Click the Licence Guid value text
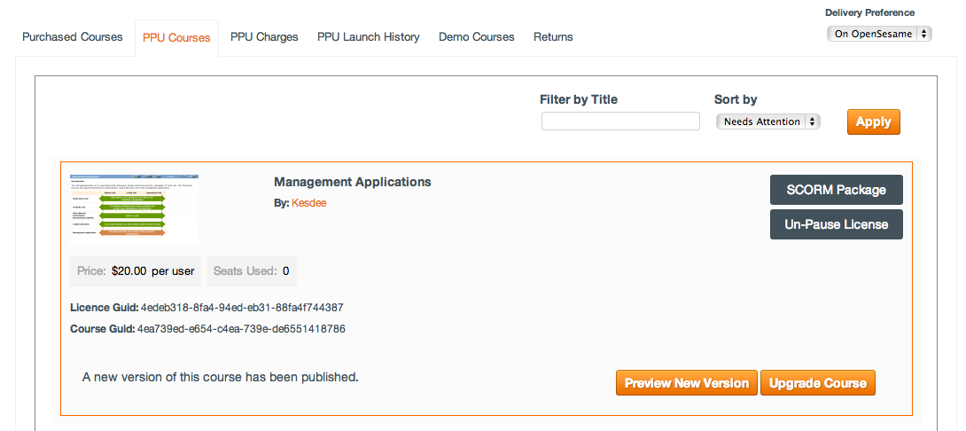Image resolution: width=966 pixels, height=431 pixels. (x=242, y=308)
